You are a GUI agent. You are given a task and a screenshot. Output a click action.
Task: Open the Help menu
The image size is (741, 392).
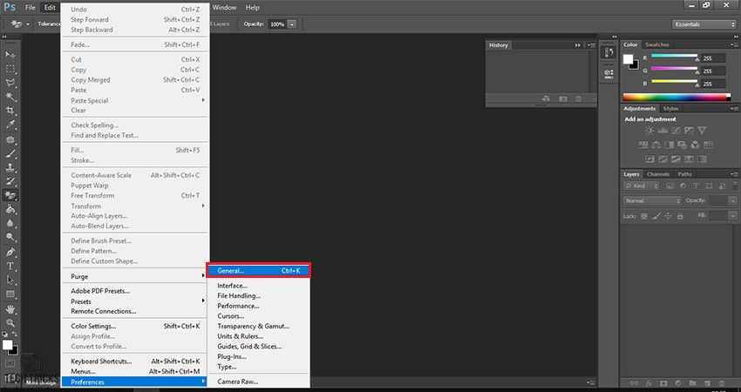[x=252, y=8]
